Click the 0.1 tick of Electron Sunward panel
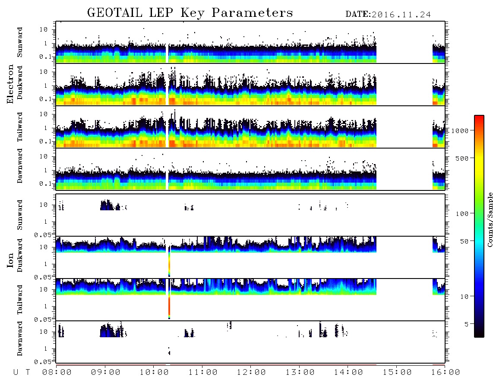493x380 pixels. point(46,57)
